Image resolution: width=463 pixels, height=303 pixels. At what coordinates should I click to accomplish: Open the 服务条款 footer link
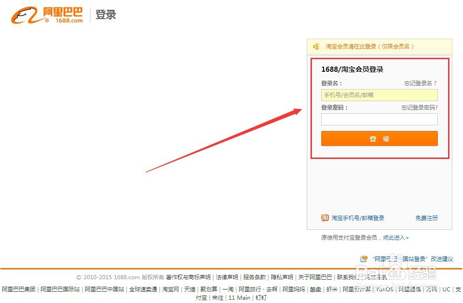click(255, 277)
